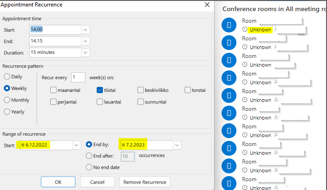The width and height of the screenshot is (327, 190).
Task: Click the eighth room's door icon
Action: tap(229, 148)
